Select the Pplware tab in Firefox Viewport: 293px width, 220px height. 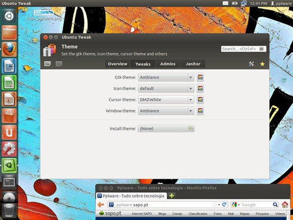click(x=131, y=196)
